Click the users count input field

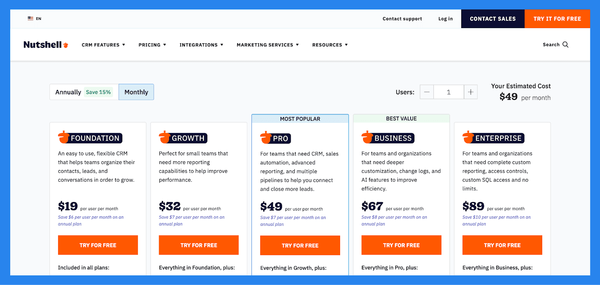(x=448, y=92)
